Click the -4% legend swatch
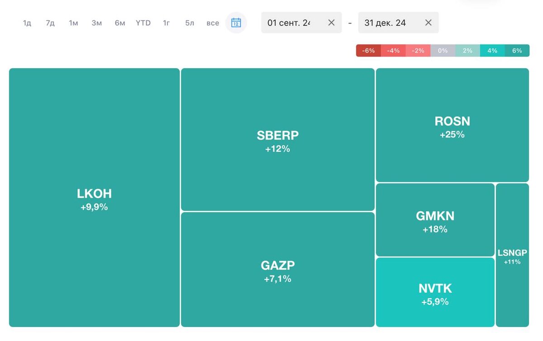Image resolution: width=543 pixels, height=341 pixels. click(x=393, y=51)
